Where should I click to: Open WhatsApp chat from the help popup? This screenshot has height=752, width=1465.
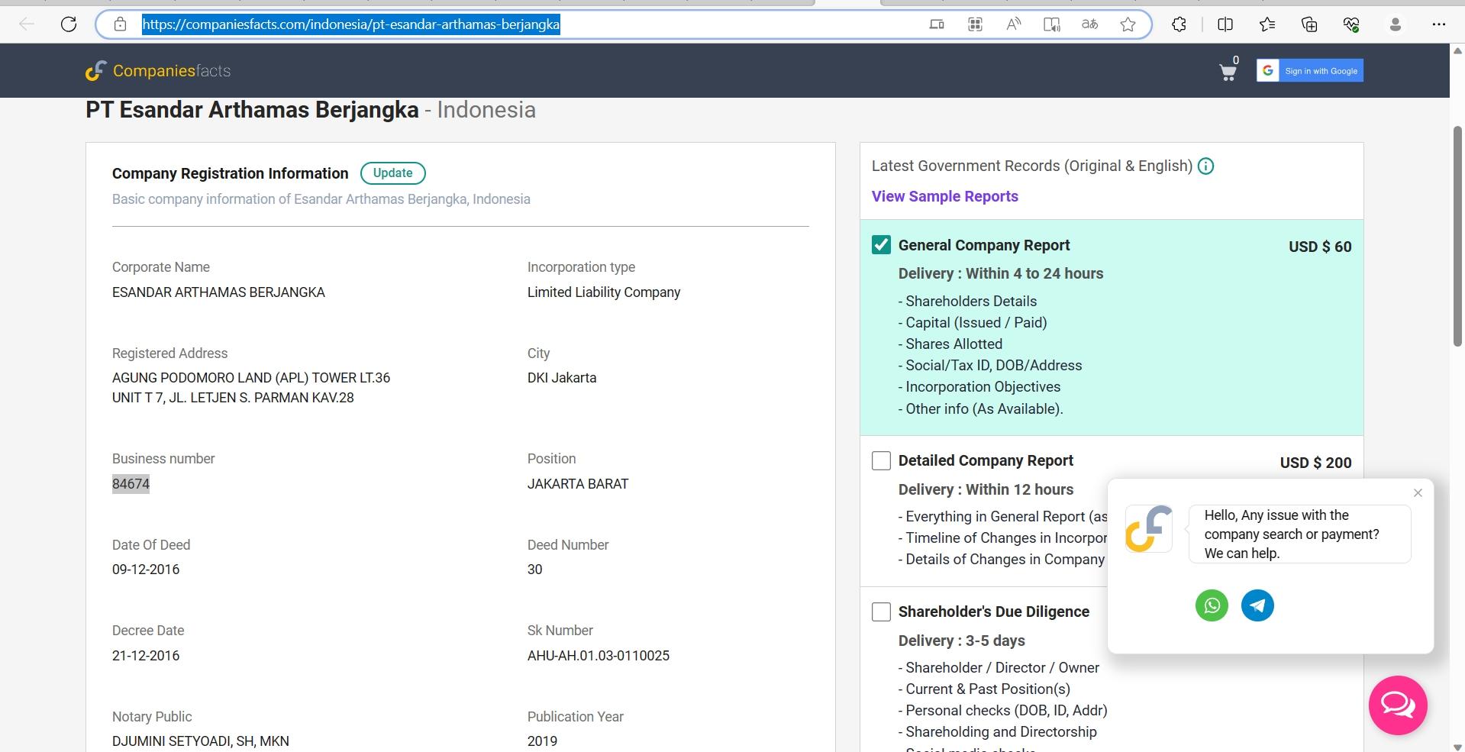click(x=1212, y=605)
